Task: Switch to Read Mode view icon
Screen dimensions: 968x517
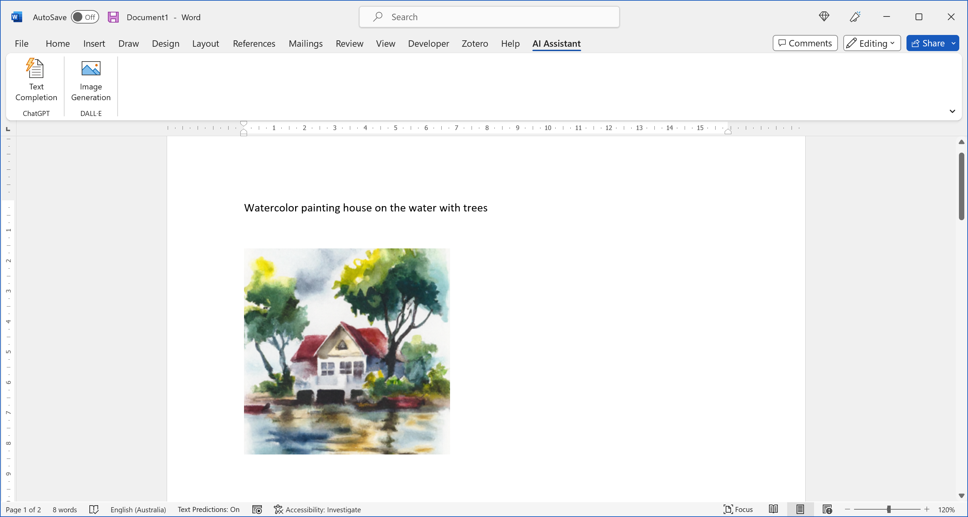Action: tap(773, 510)
